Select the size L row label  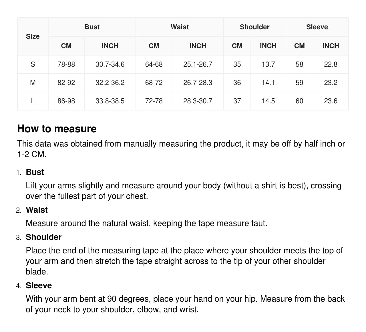[x=33, y=101]
